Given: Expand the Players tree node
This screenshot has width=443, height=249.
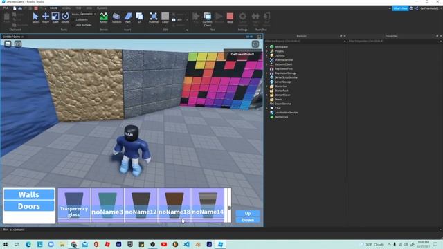Looking at the screenshot, I should click(267, 51).
